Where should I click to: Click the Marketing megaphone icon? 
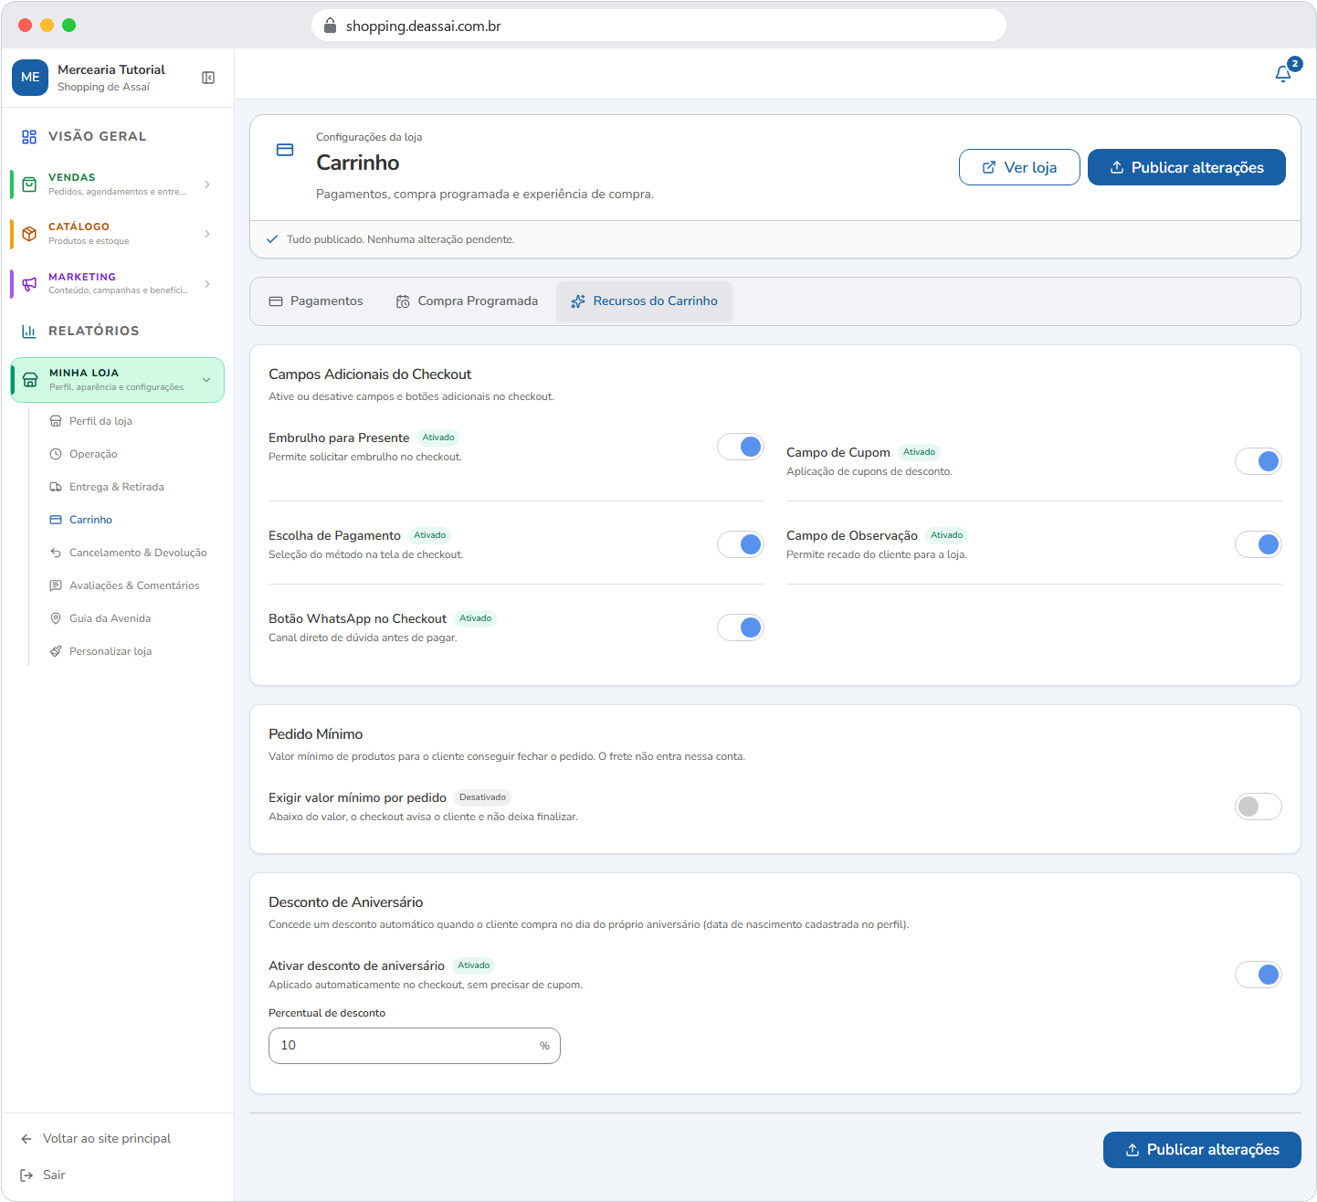(x=29, y=284)
